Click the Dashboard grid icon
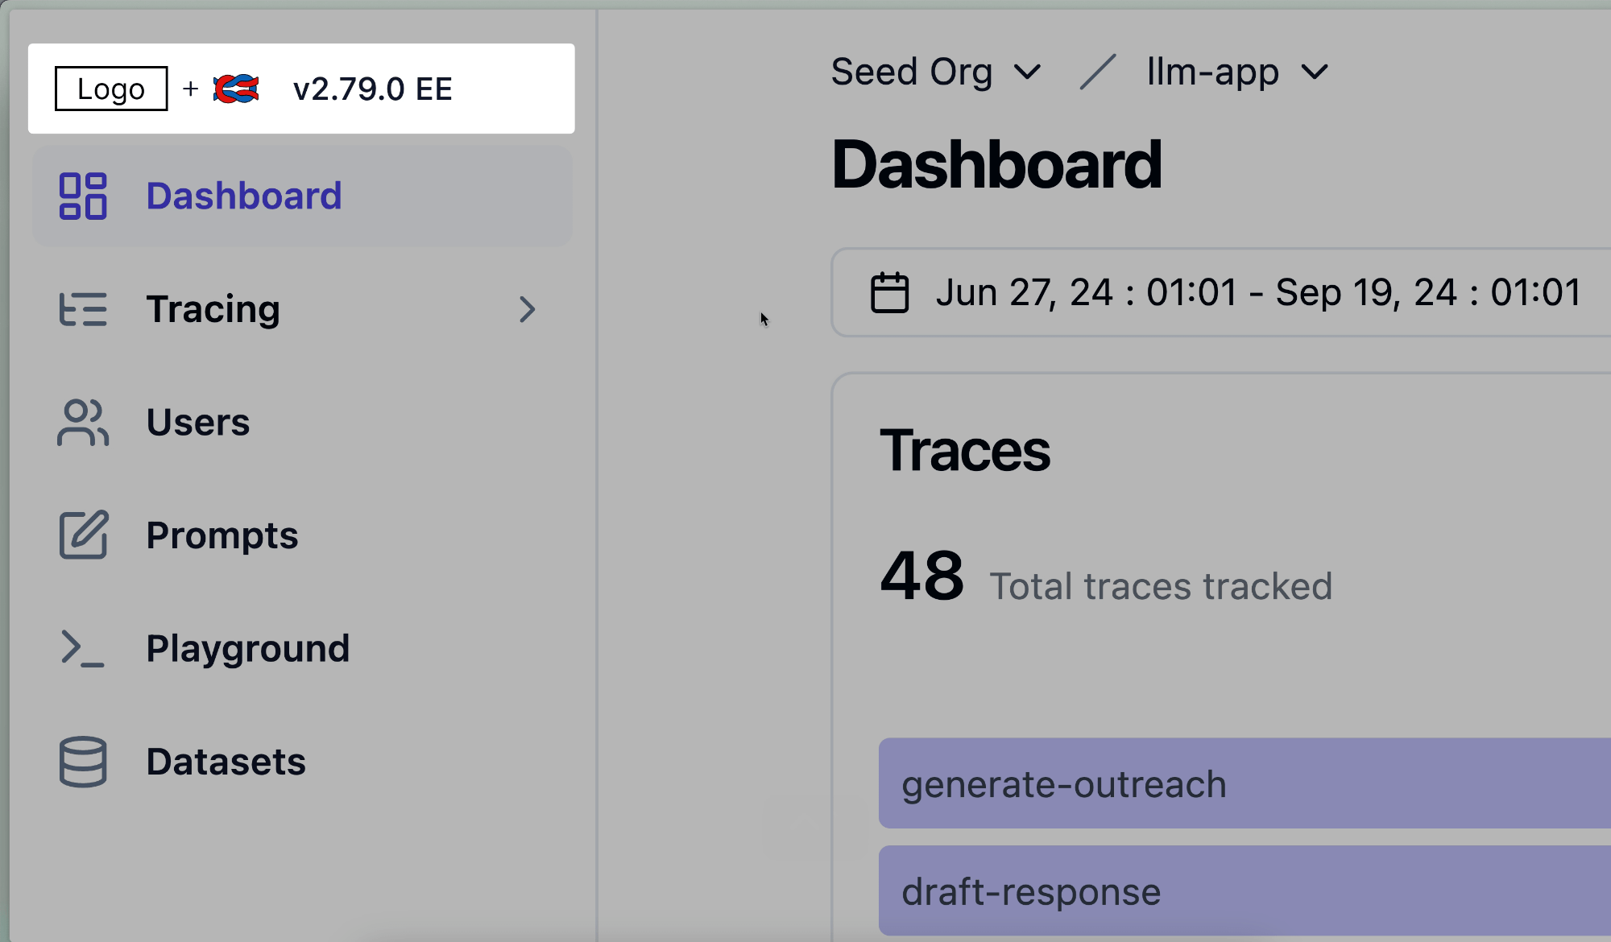The image size is (1611, 942). pyautogui.click(x=83, y=196)
